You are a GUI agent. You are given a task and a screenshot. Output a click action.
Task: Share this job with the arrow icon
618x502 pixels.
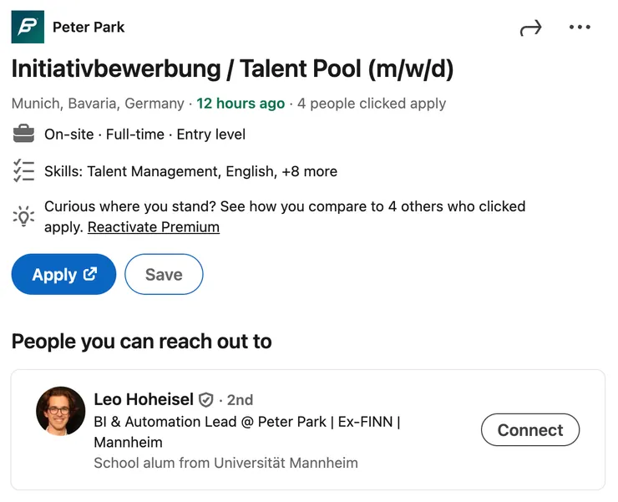click(530, 28)
